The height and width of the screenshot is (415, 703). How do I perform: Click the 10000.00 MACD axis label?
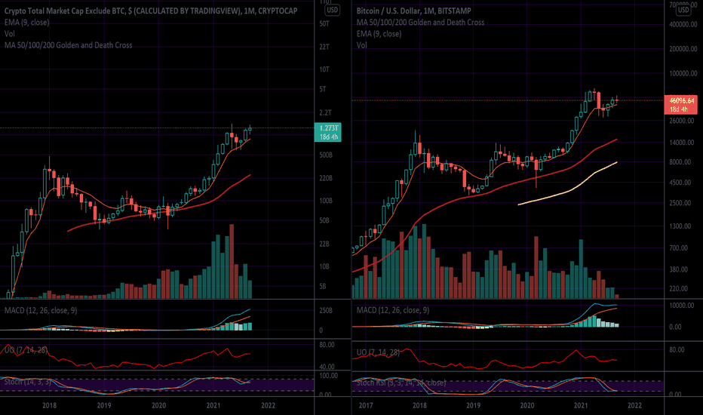(681, 306)
